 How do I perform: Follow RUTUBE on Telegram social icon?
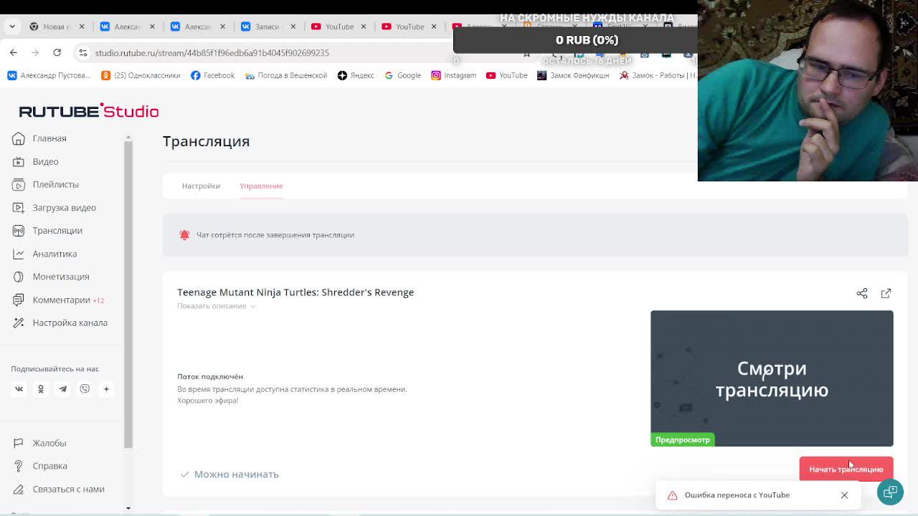[x=62, y=388]
